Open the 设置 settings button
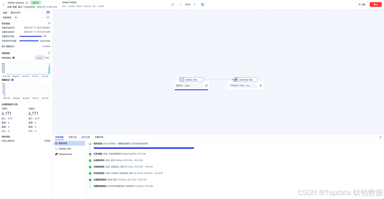The image size is (384, 199). click(x=362, y=4)
